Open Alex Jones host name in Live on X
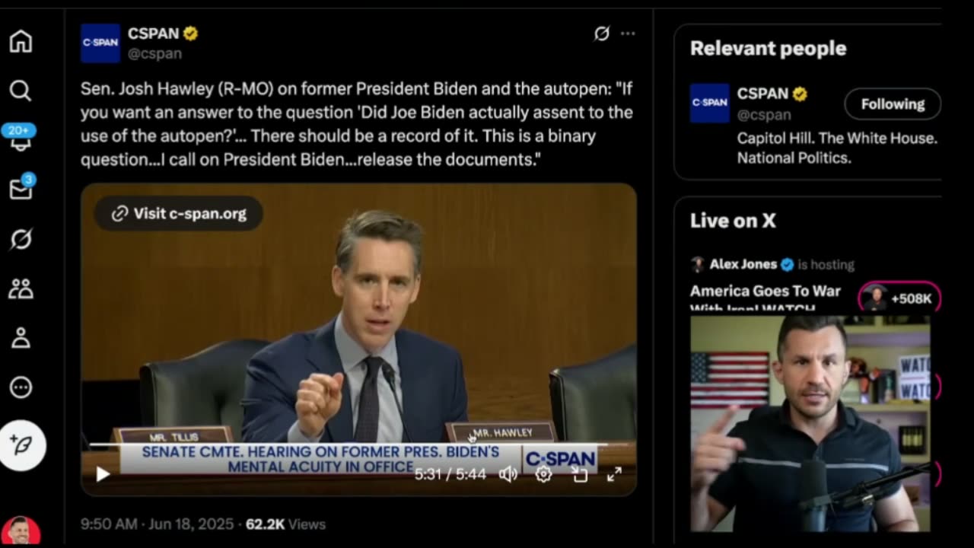The width and height of the screenshot is (974, 548). (743, 264)
